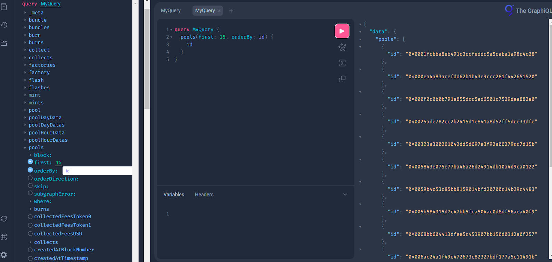Select the first pool id ending c4c28
The height and width of the screenshot is (262, 552).
(471, 54)
